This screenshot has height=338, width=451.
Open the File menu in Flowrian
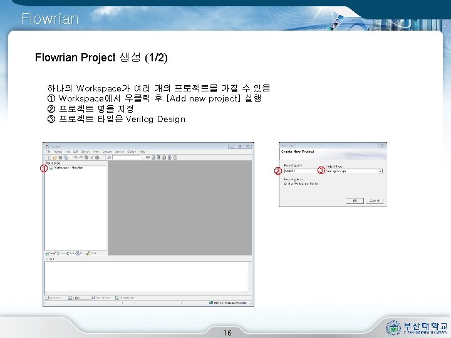(x=48, y=151)
